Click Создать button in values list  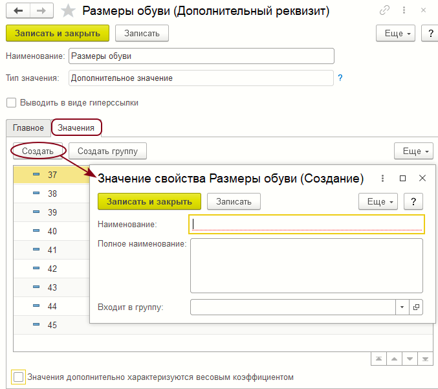point(38,151)
